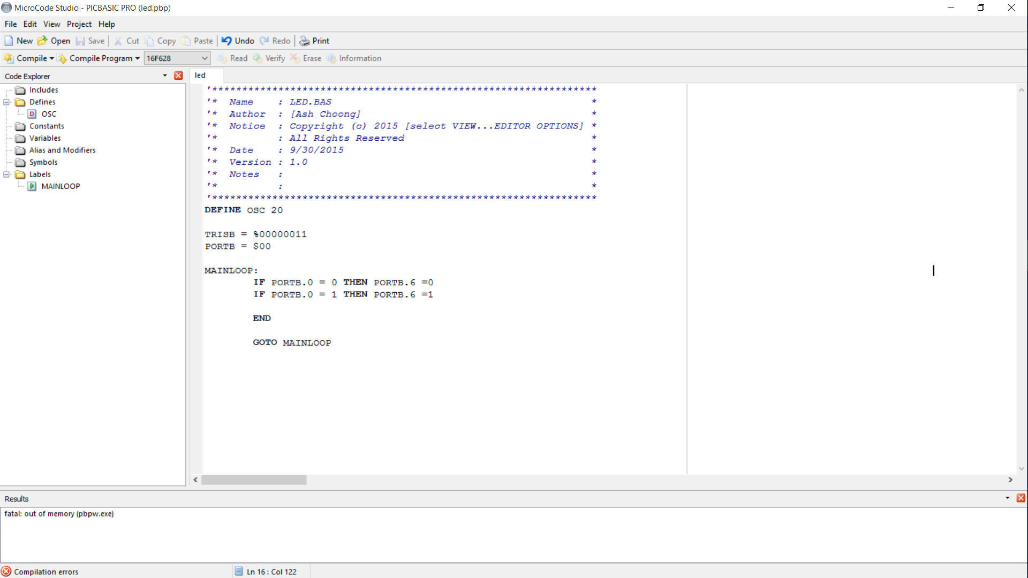Open the File menu
Screen dimensions: 1028x578
(11, 24)
